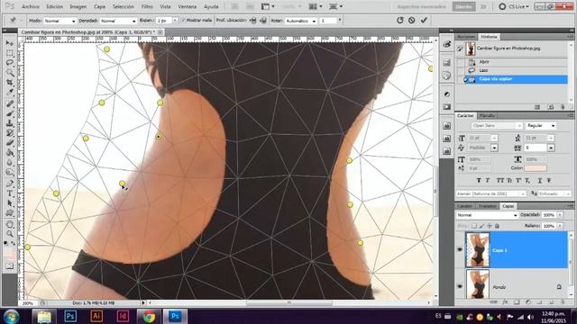Open Chrome from the taskbar

[149, 316]
